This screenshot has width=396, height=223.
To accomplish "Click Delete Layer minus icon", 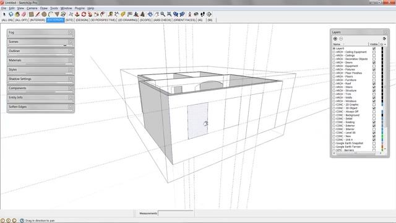I will 341,38.
